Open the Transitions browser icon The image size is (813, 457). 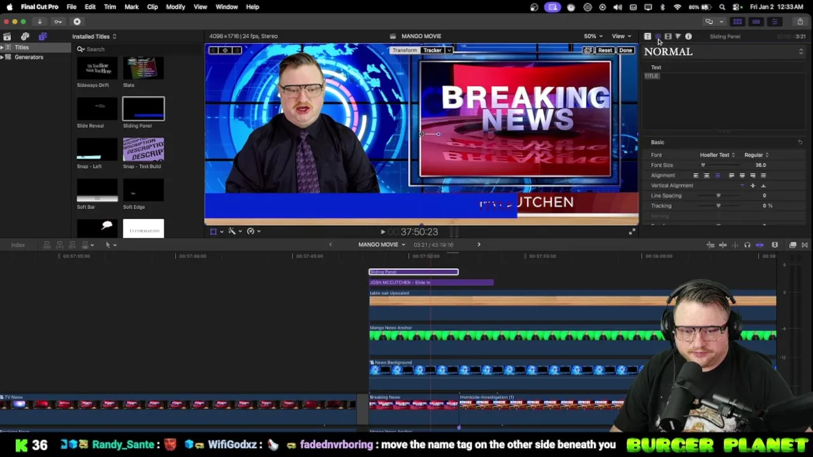pyautogui.click(x=805, y=245)
